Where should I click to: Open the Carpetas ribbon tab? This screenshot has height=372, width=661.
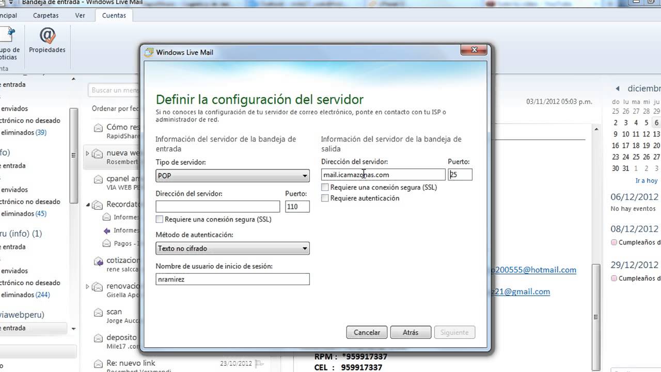point(45,16)
